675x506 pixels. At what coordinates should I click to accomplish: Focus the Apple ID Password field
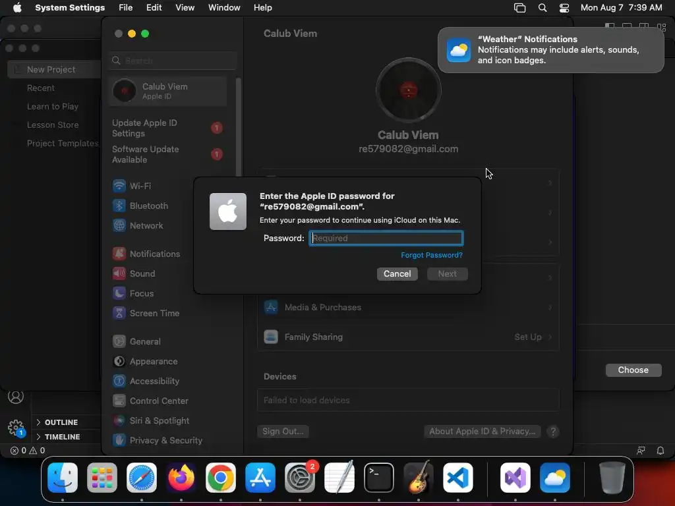coord(386,239)
